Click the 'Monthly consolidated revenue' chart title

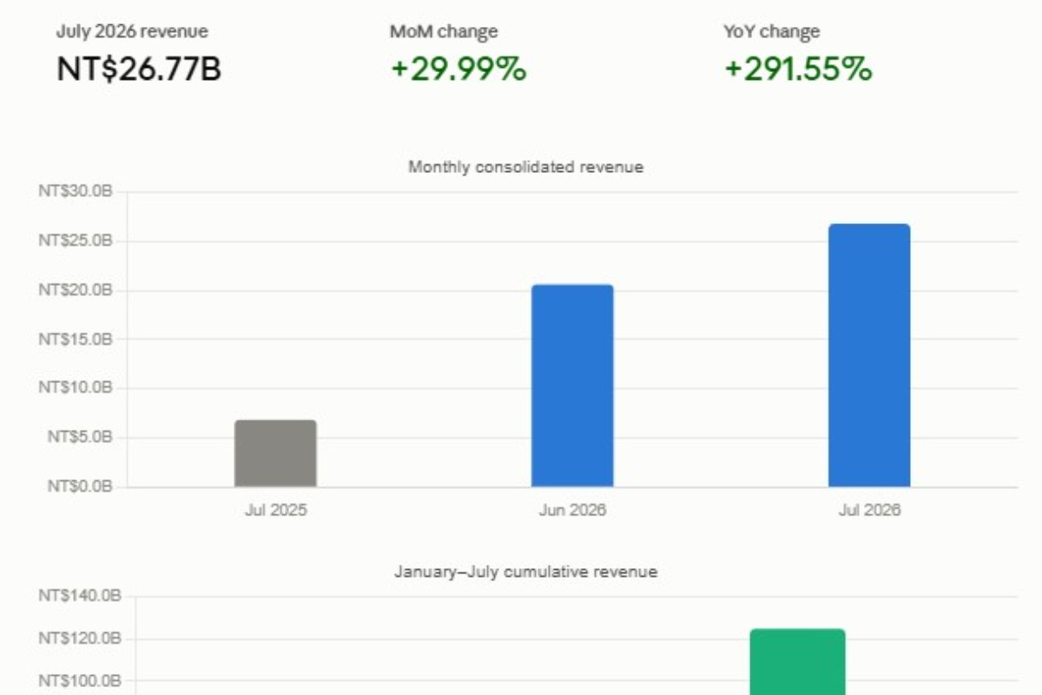click(526, 167)
